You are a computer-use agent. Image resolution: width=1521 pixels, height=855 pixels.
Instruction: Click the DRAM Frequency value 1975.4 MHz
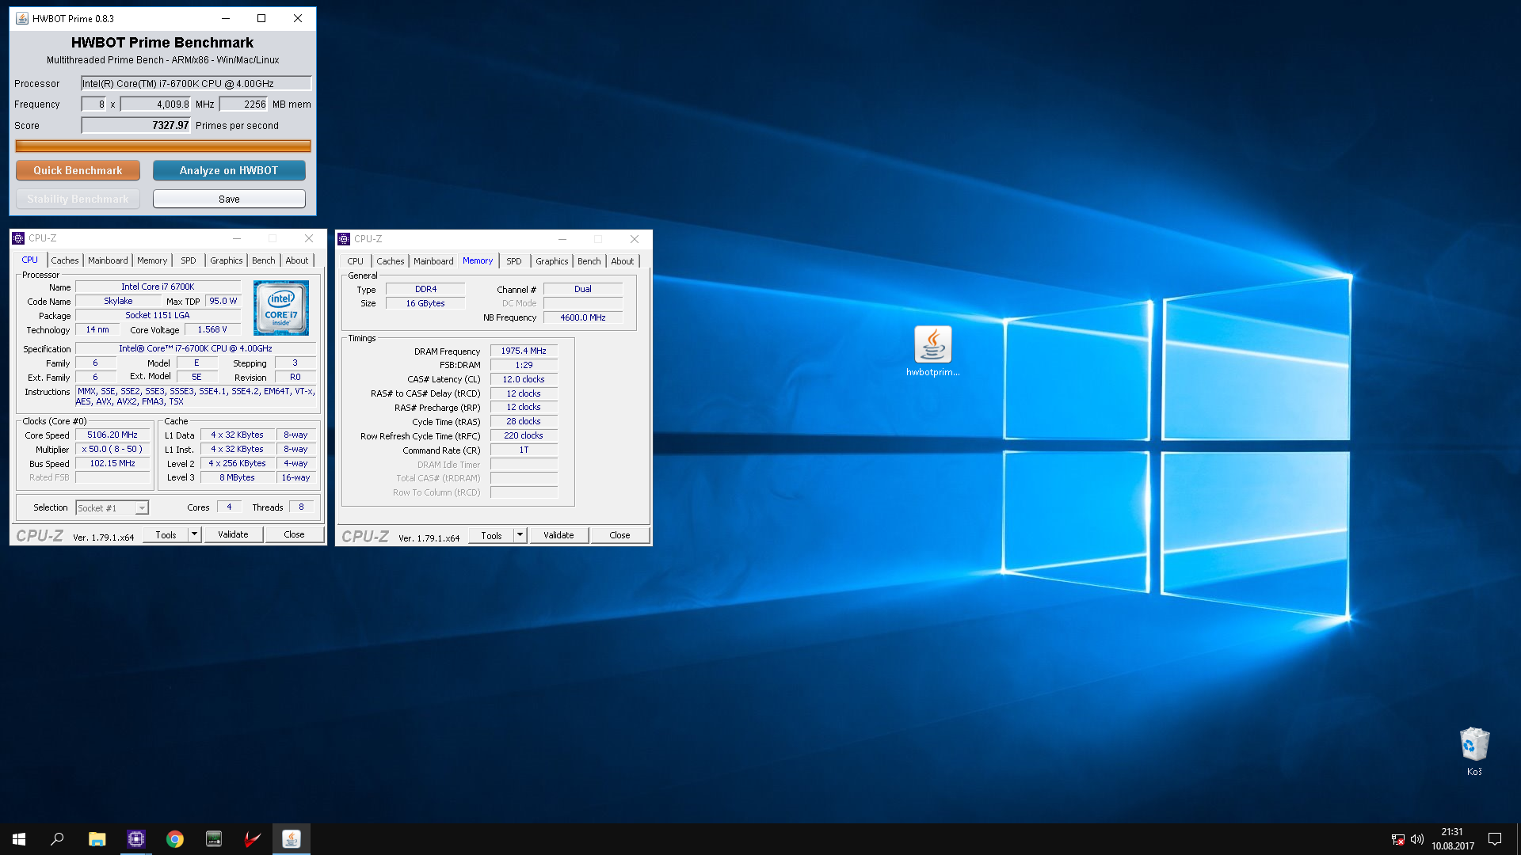(524, 351)
